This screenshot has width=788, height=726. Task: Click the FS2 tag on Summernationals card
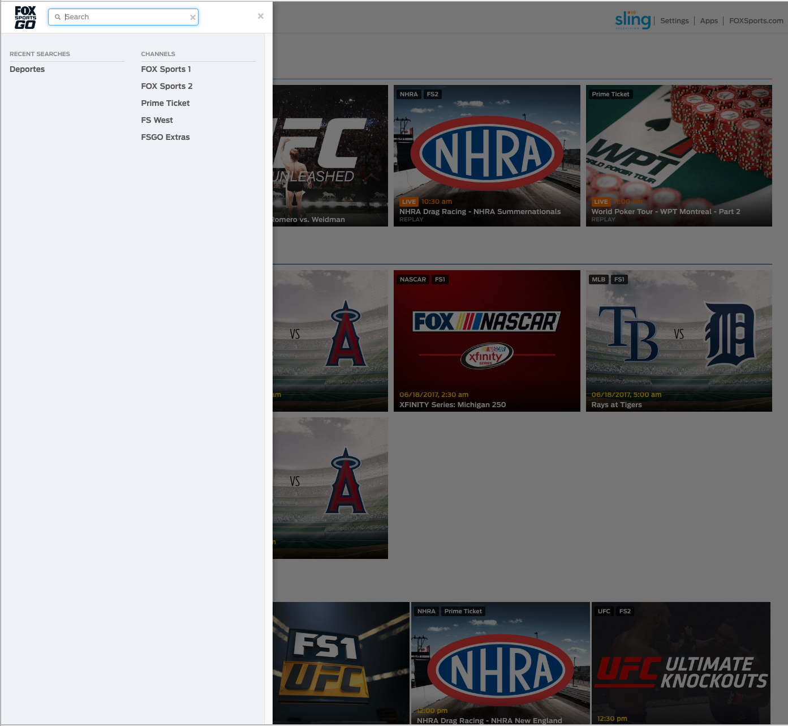(x=433, y=95)
